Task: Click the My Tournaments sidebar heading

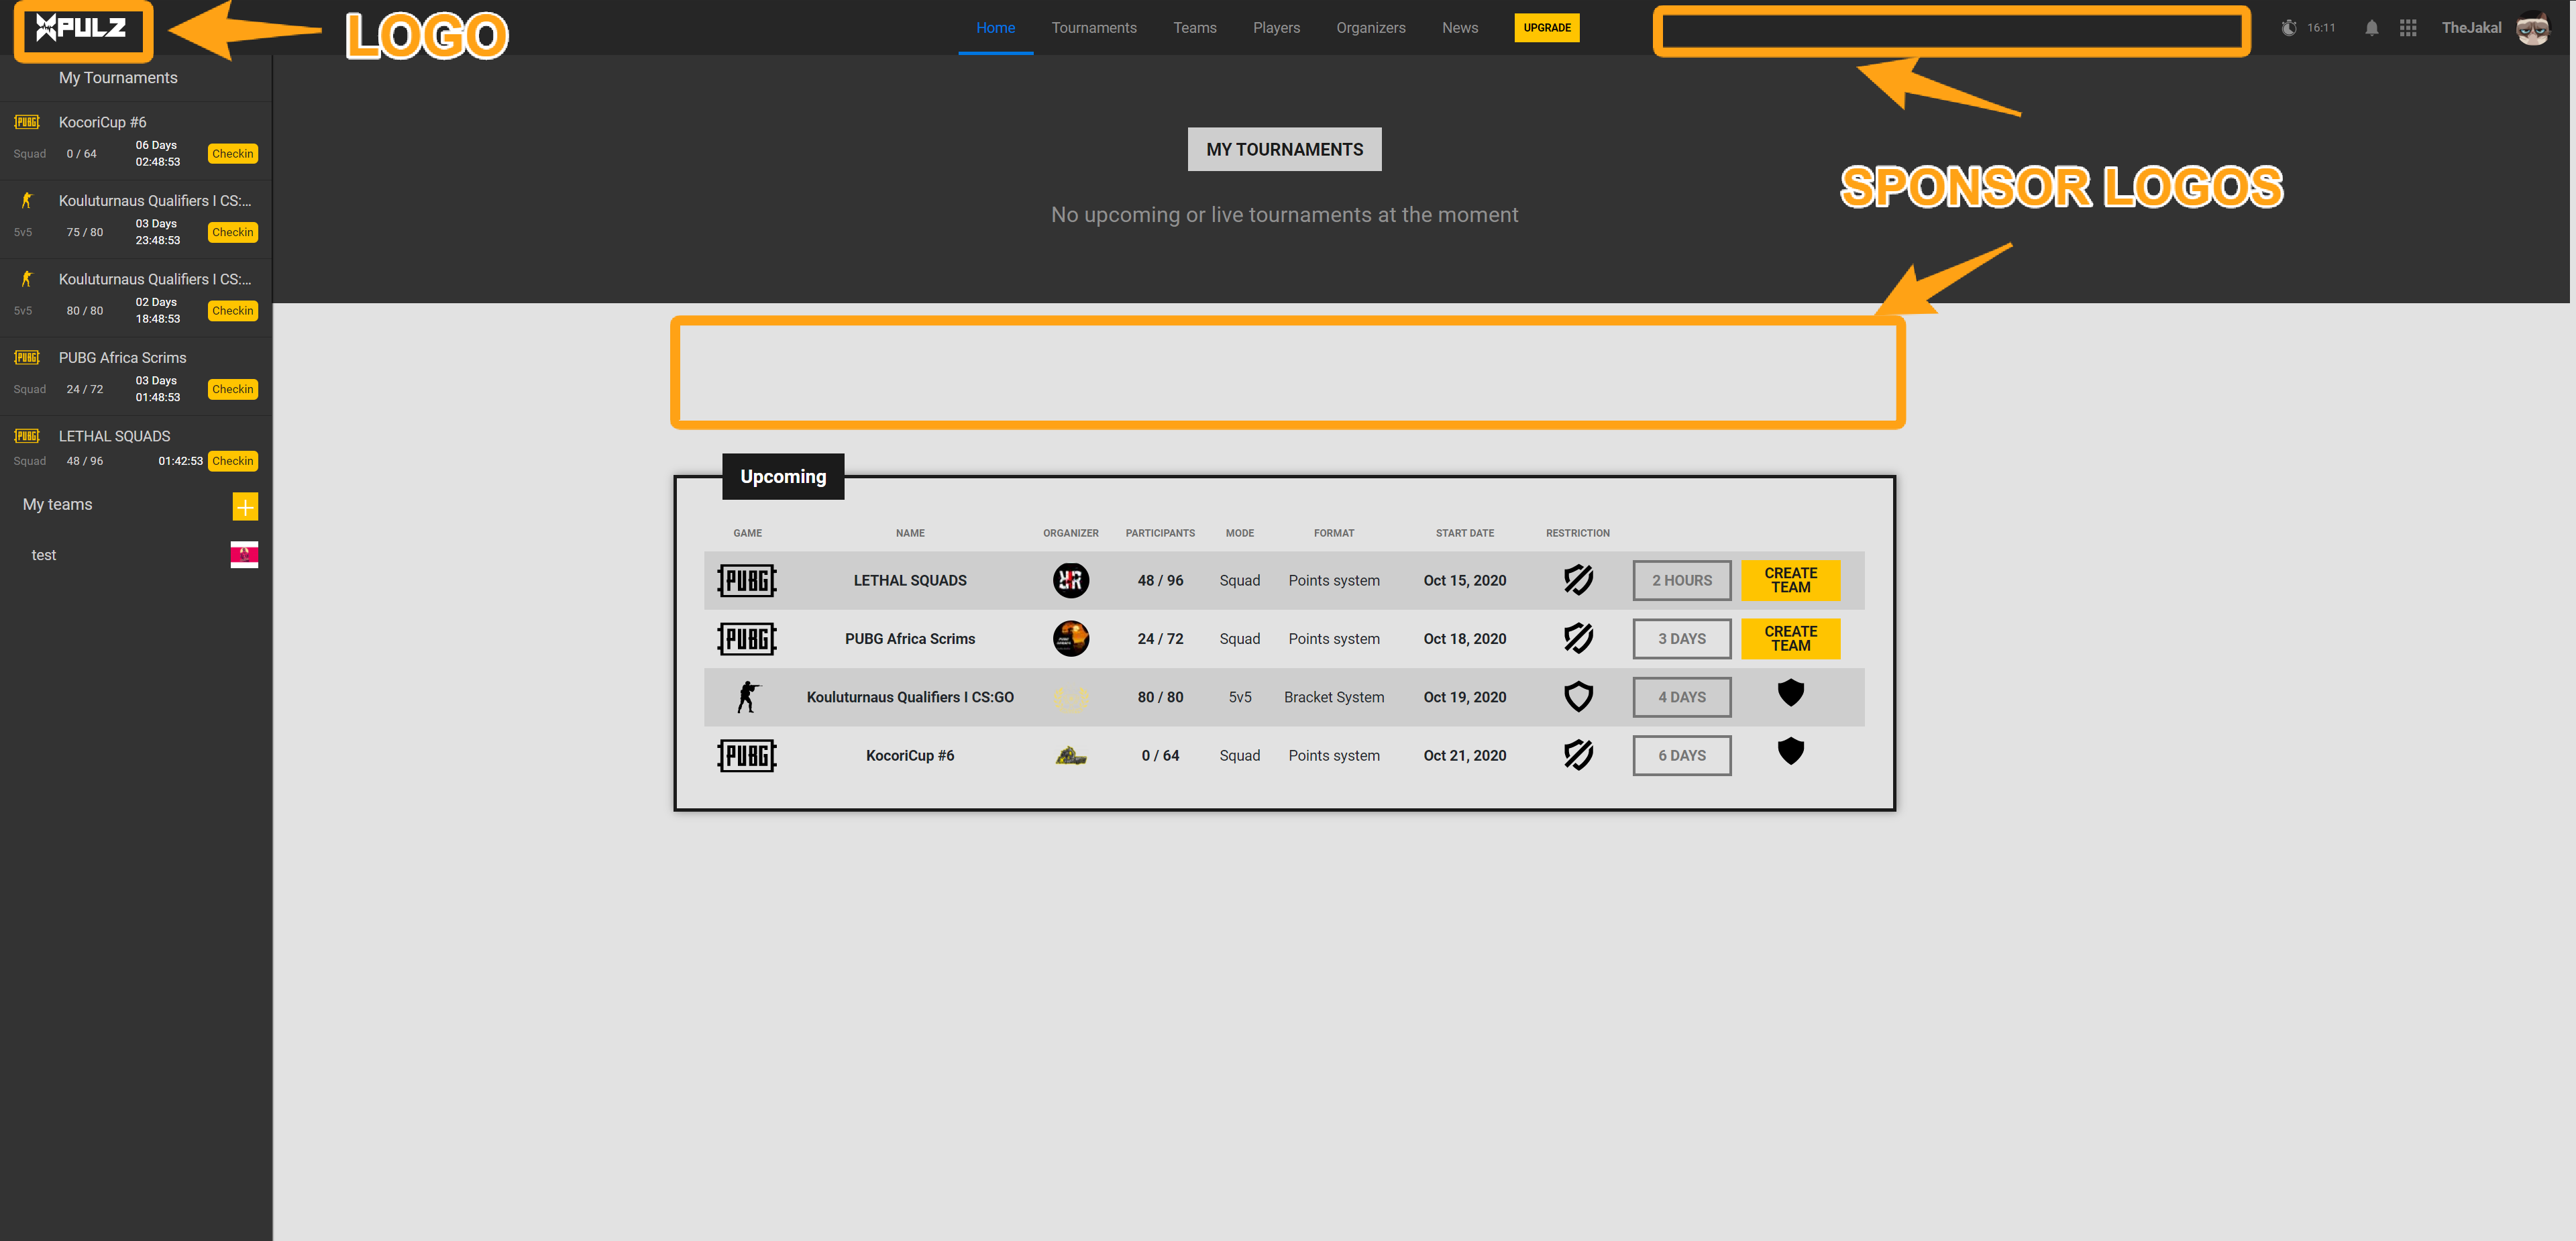Action: pyautogui.click(x=118, y=78)
